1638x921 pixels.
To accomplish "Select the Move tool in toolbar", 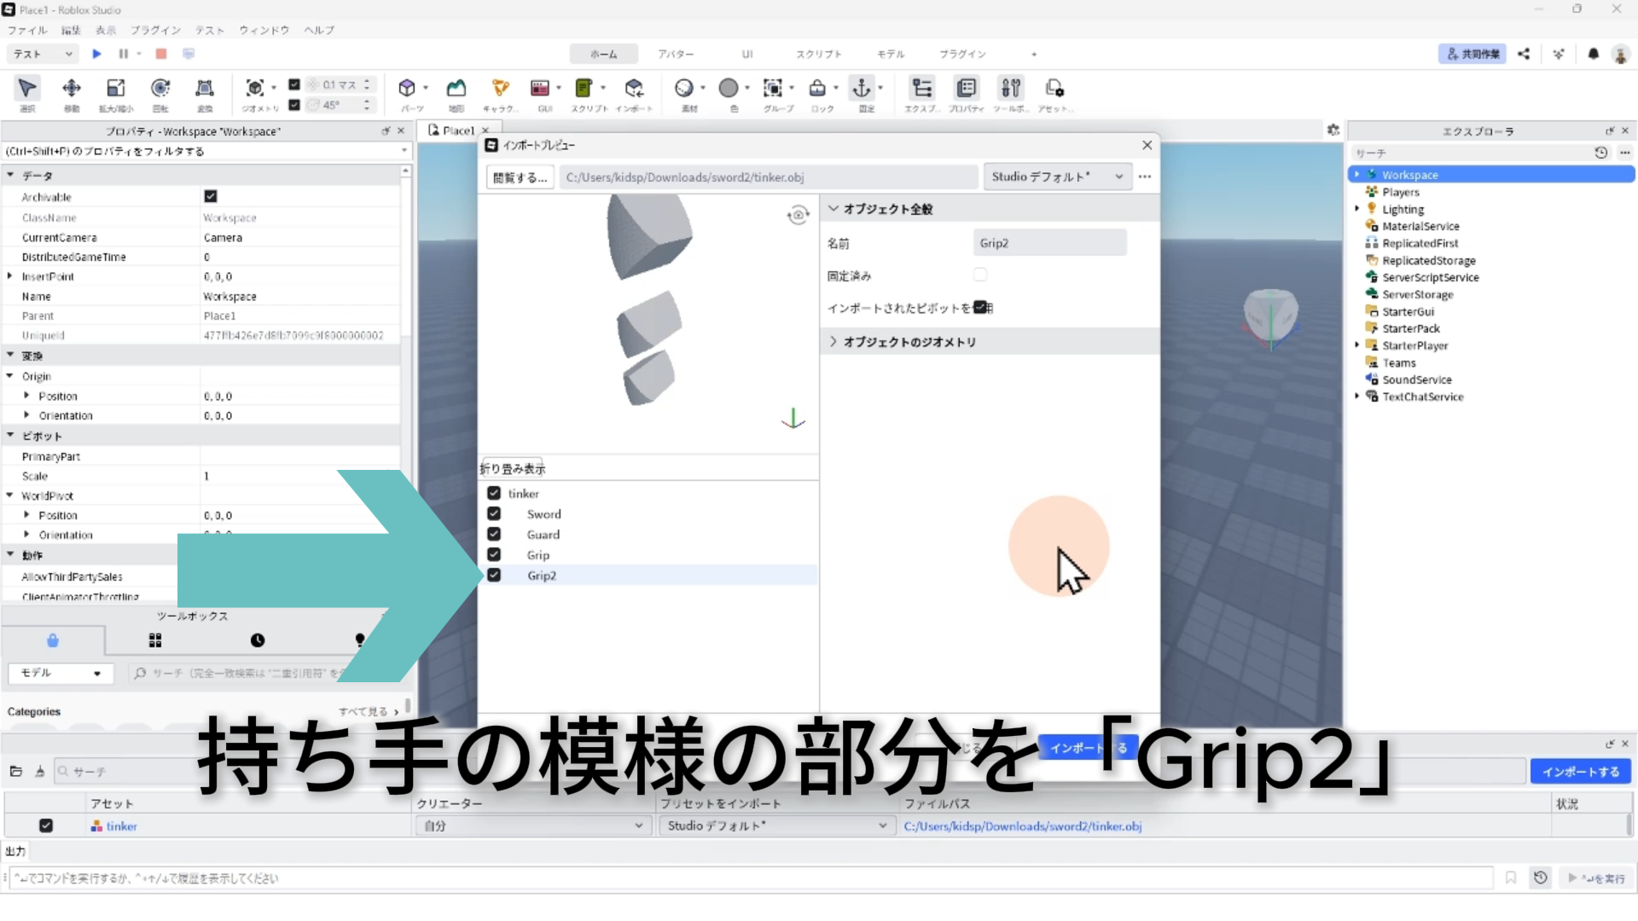I will (72, 89).
